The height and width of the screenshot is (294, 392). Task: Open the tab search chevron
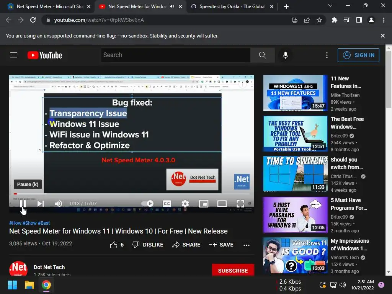point(330,5)
